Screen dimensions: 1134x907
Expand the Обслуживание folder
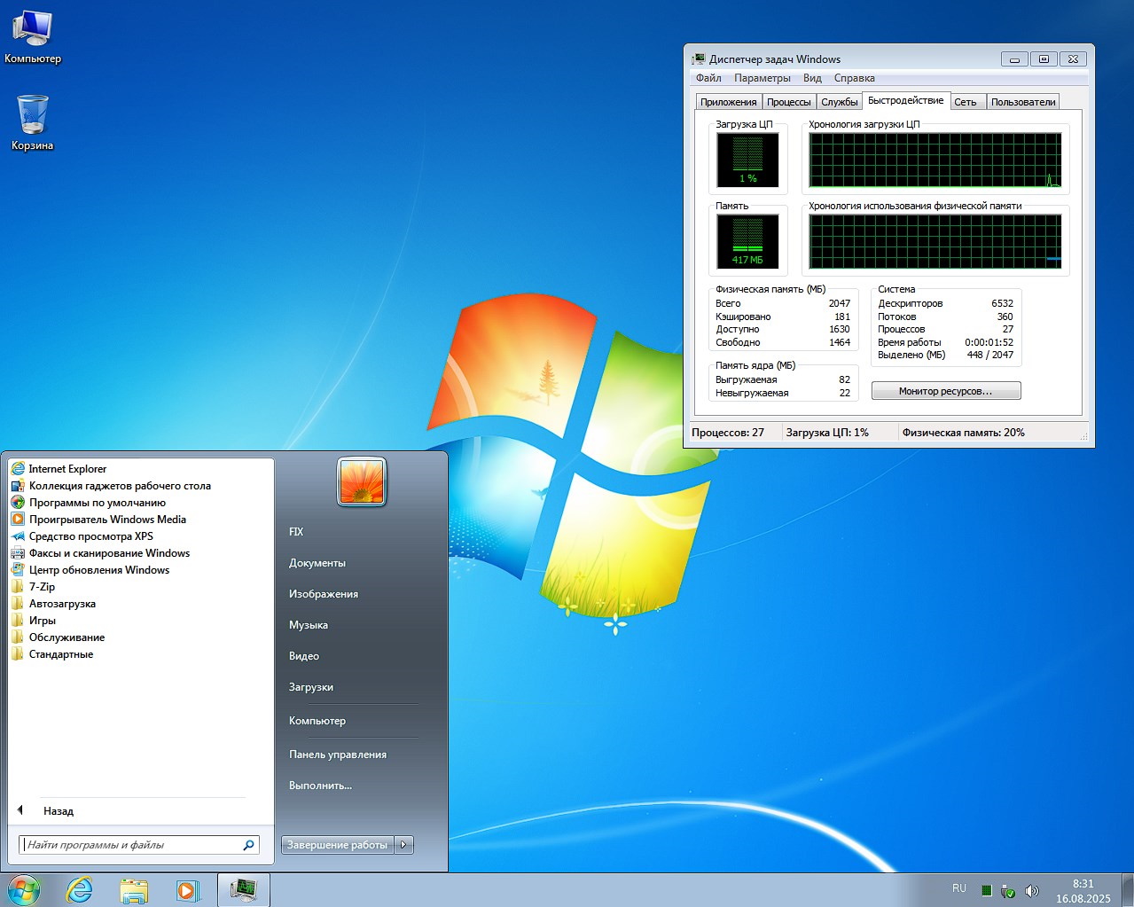pos(66,637)
